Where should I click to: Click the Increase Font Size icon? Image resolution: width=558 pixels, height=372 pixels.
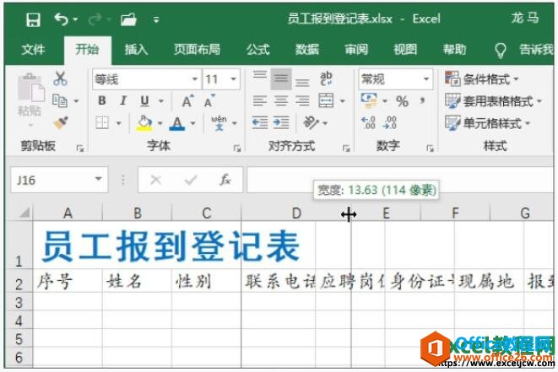pyautogui.click(x=187, y=101)
